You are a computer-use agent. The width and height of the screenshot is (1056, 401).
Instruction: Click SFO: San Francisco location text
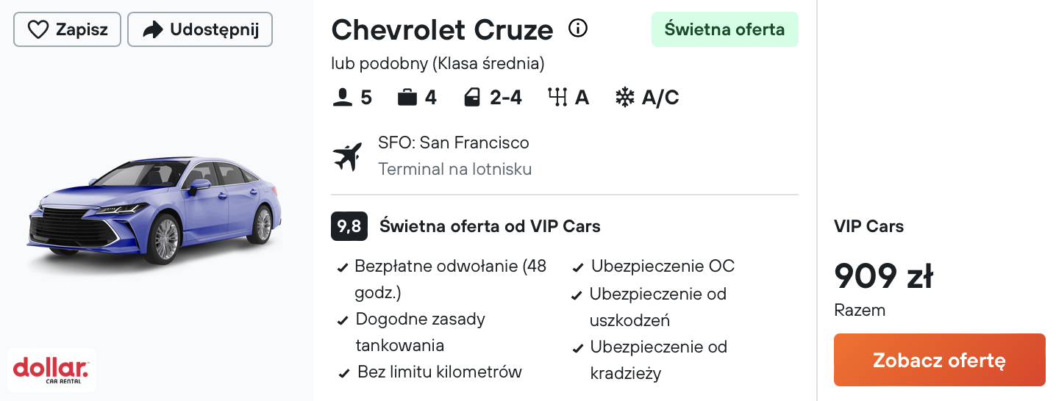pyautogui.click(x=453, y=142)
